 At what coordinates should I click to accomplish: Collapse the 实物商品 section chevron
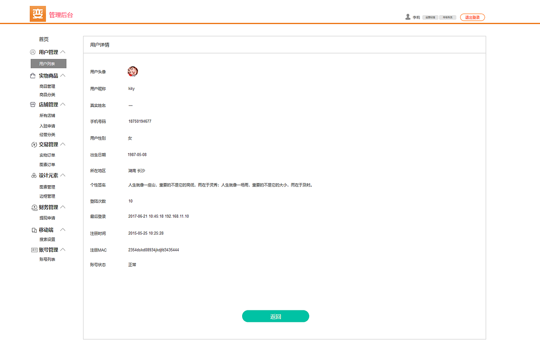pos(63,76)
